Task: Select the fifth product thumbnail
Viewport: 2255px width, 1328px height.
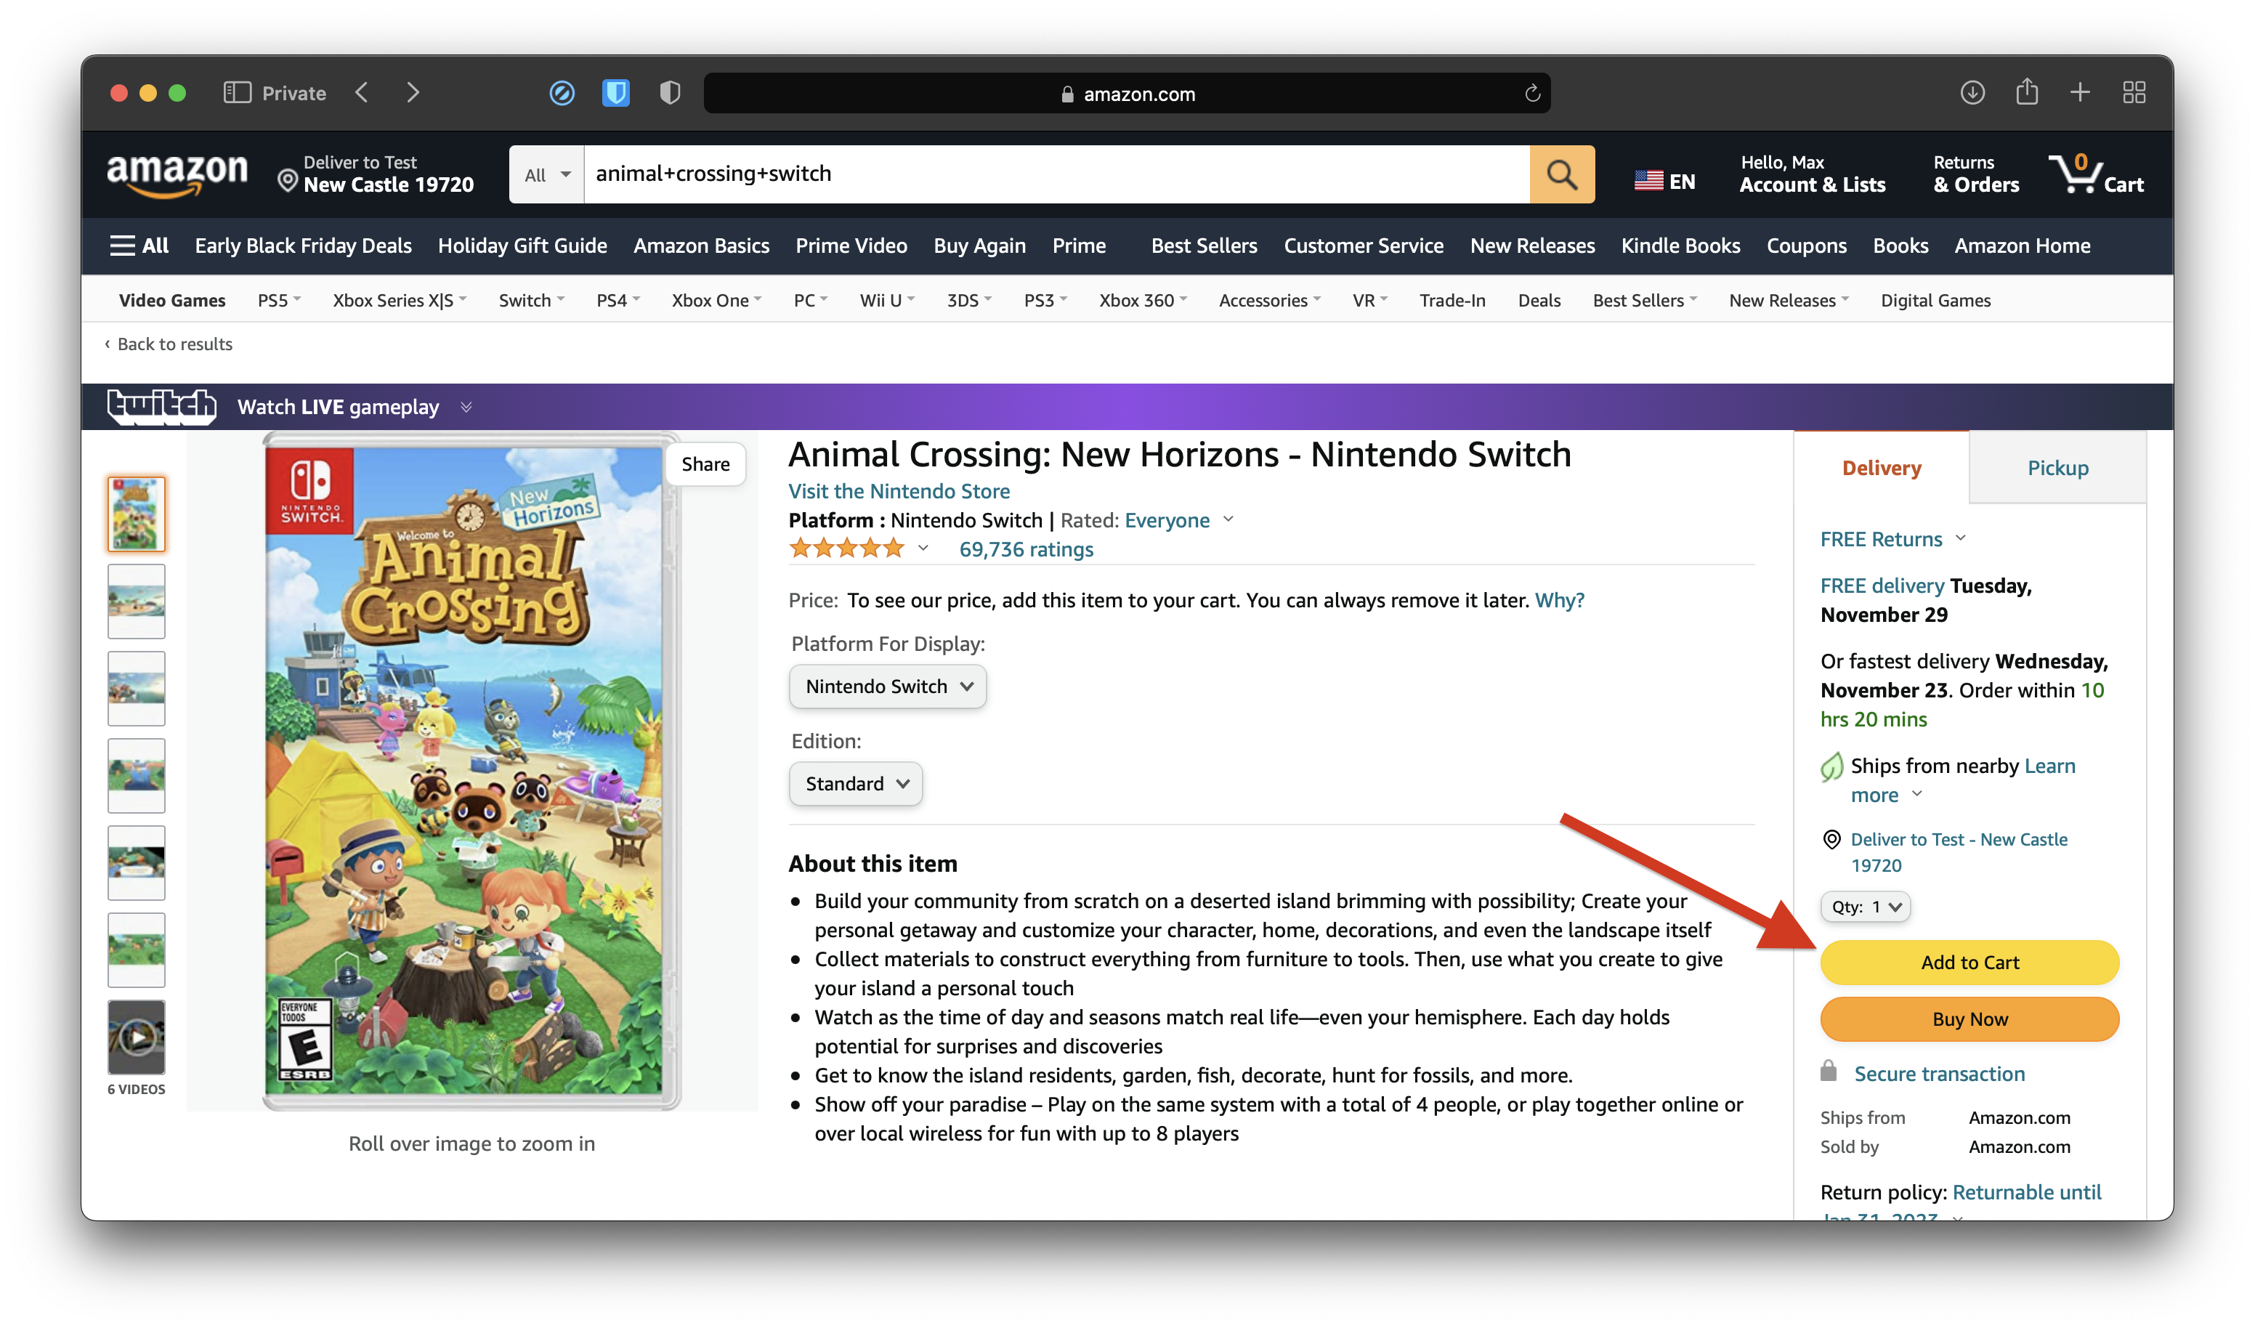Action: tap(136, 862)
